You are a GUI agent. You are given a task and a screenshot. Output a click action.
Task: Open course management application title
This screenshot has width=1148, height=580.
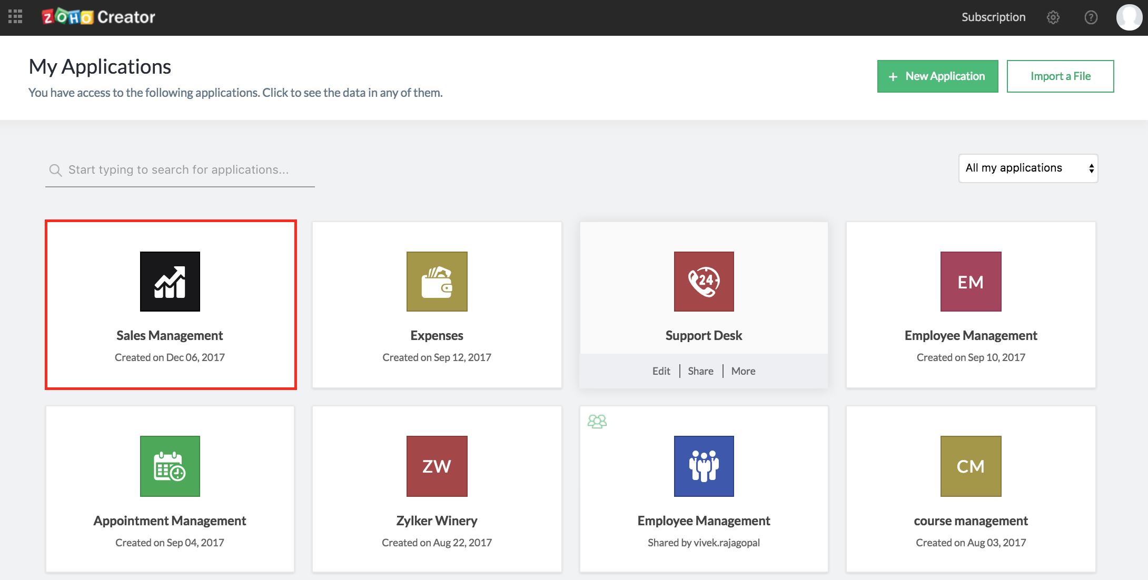point(971,521)
